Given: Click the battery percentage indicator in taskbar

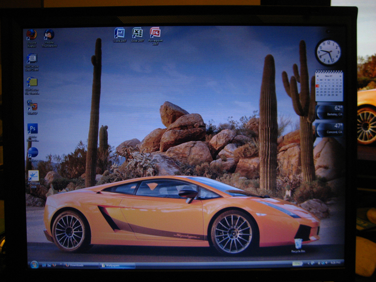Looking at the screenshot, I should tap(298, 263).
